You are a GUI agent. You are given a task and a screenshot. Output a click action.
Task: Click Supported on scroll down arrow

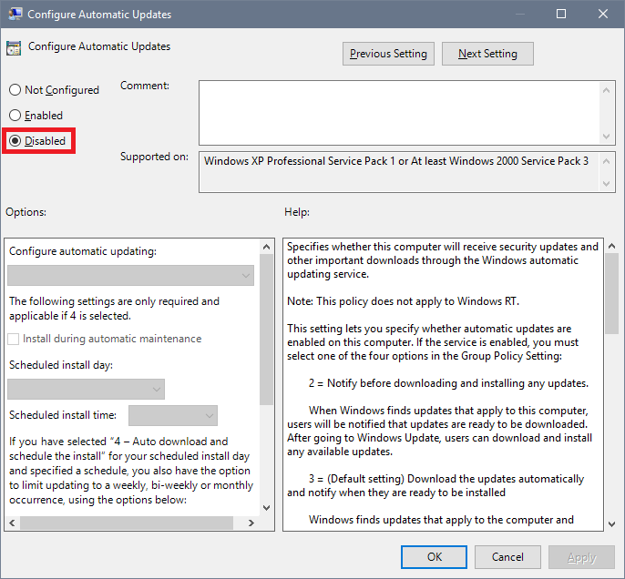point(607,184)
